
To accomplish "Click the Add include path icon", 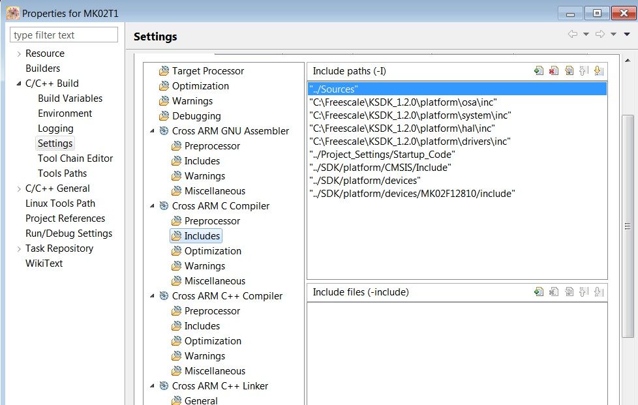I will [x=539, y=71].
